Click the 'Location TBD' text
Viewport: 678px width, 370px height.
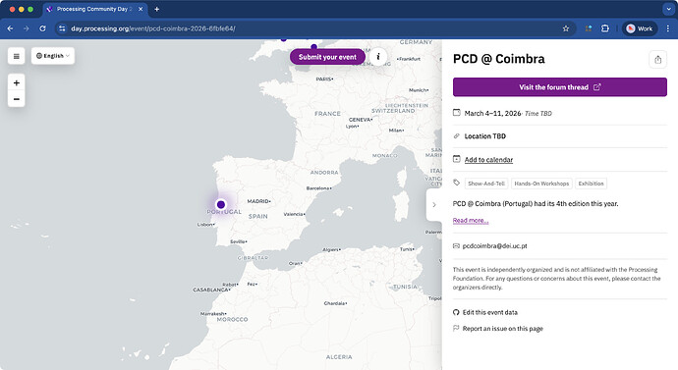tap(485, 136)
